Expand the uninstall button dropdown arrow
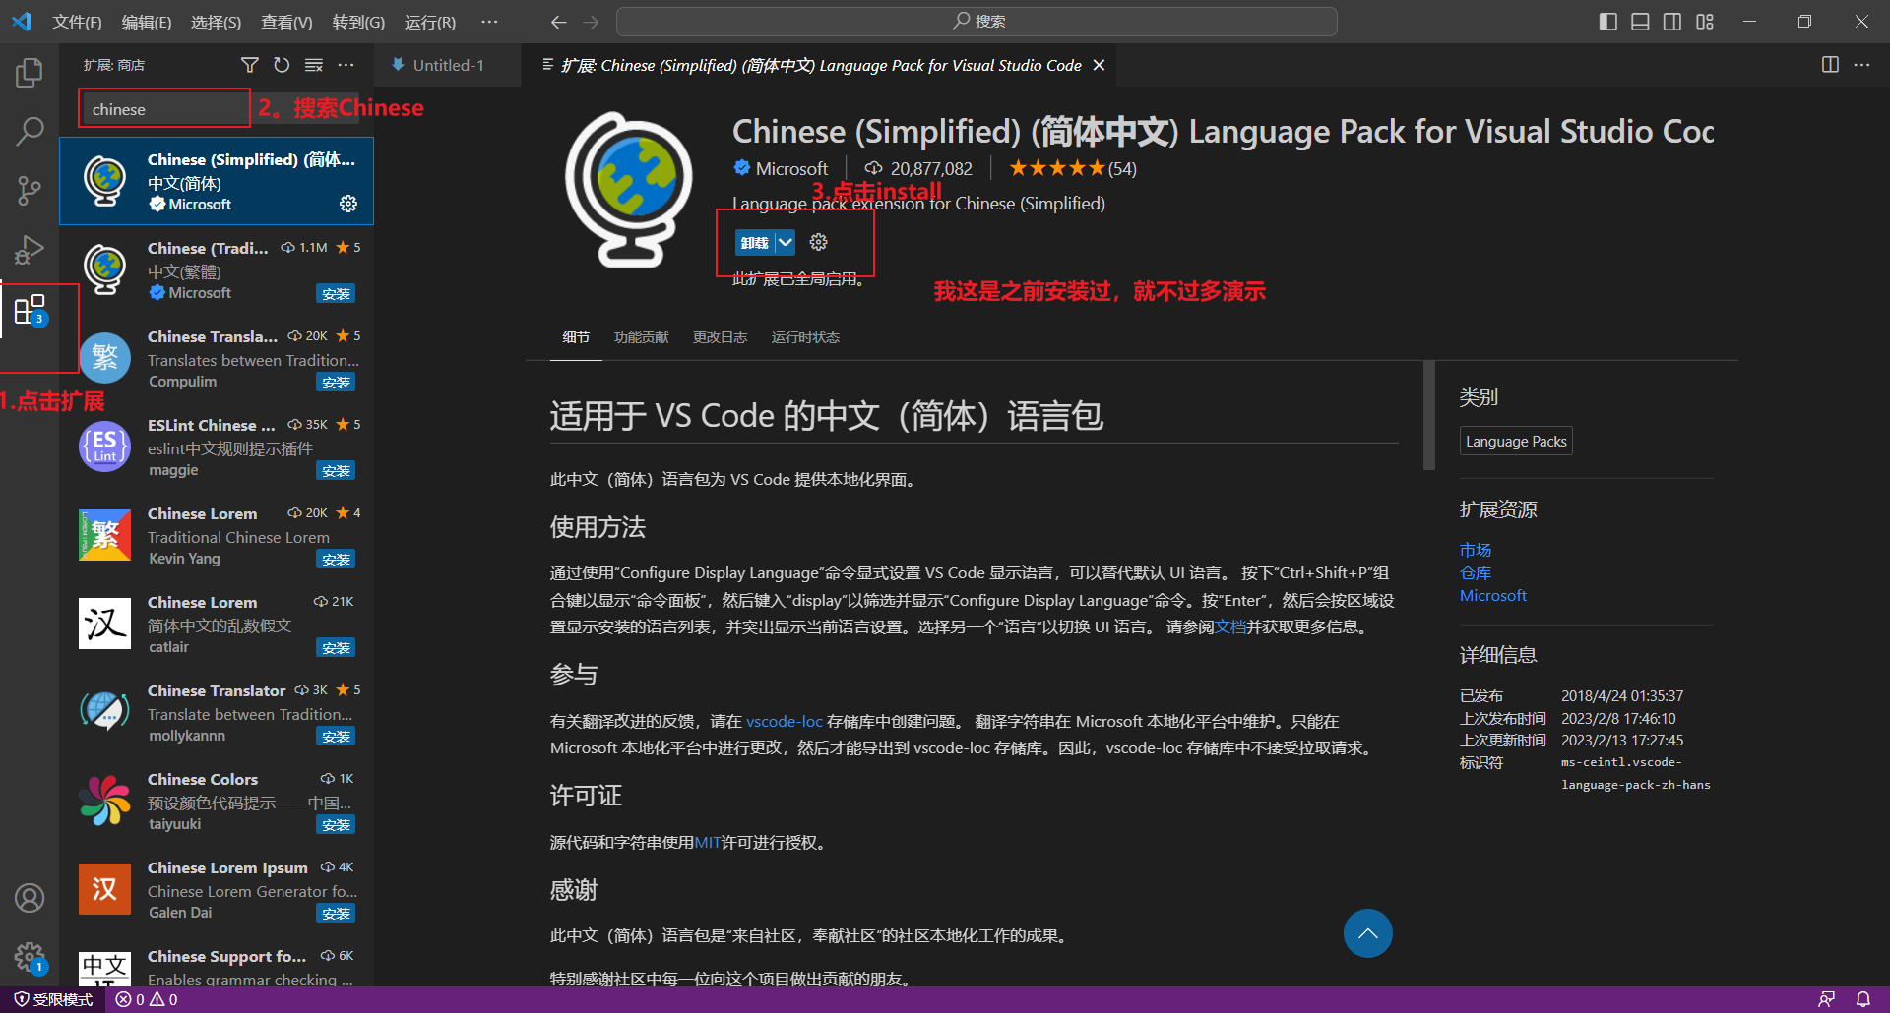Screen dimensions: 1890x1013 (785, 241)
